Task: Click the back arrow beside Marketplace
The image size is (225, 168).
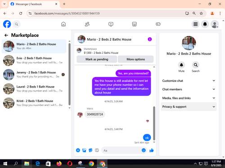Action: click(6, 35)
